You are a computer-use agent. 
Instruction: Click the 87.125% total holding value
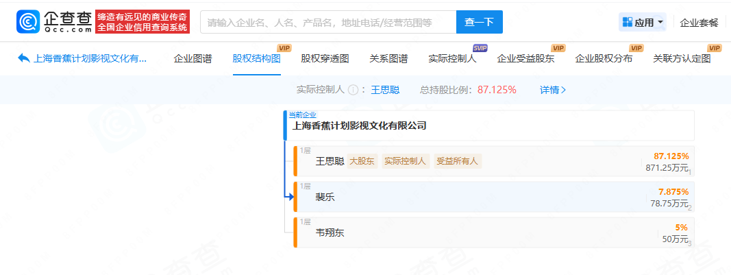pyautogui.click(x=497, y=90)
